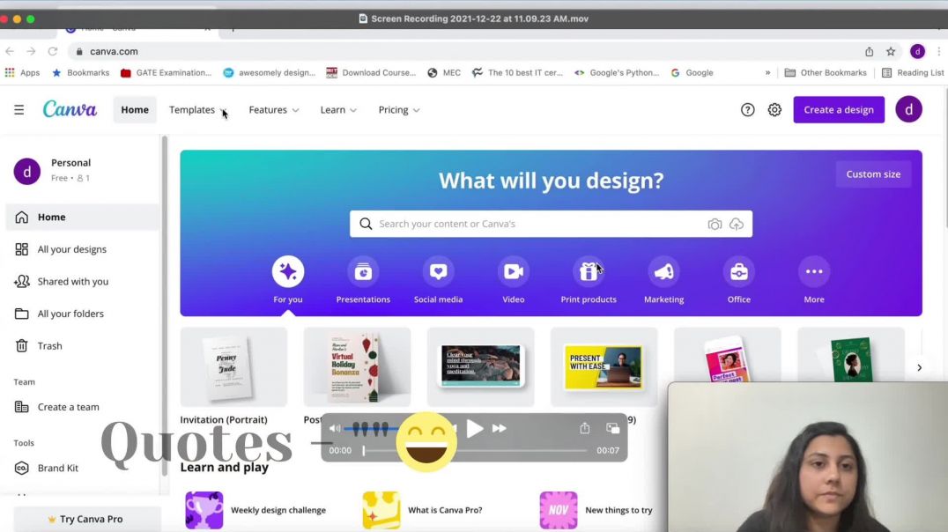Open the hamburger menu beside the Canva logo
948x532 pixels.
(19, 109)
